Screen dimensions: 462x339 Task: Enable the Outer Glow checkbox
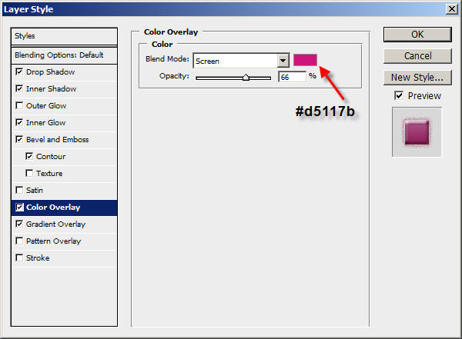point(19,105)
